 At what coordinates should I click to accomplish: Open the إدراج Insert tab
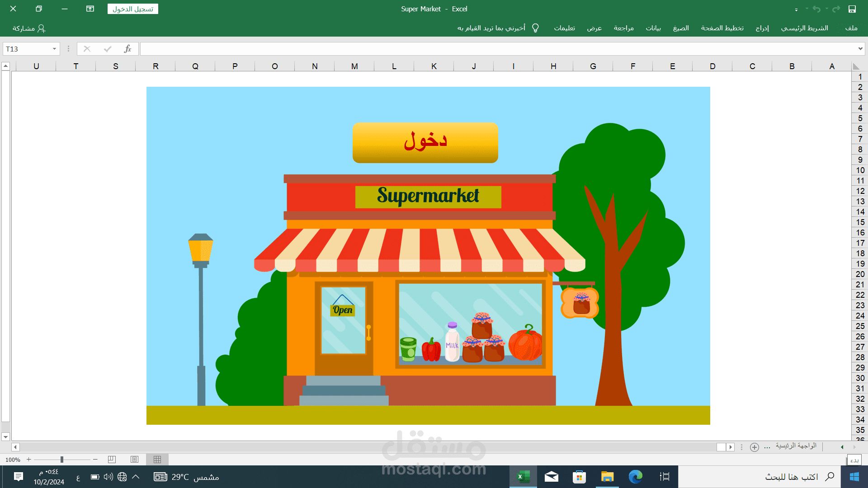[762, 28]
